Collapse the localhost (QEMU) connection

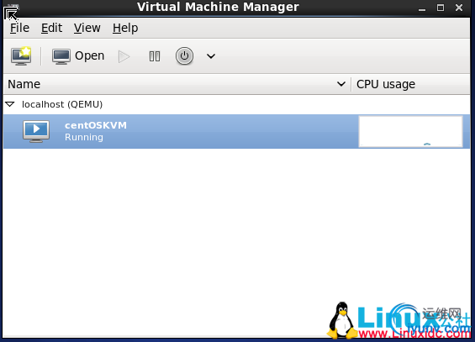point(10,104)
